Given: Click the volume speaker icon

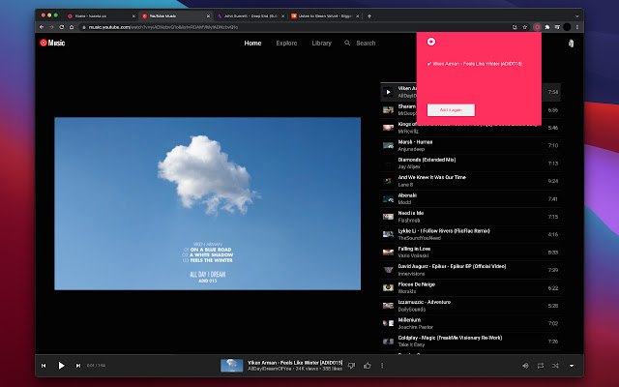Looking at the screenshot, I should [x=525, y=366].
